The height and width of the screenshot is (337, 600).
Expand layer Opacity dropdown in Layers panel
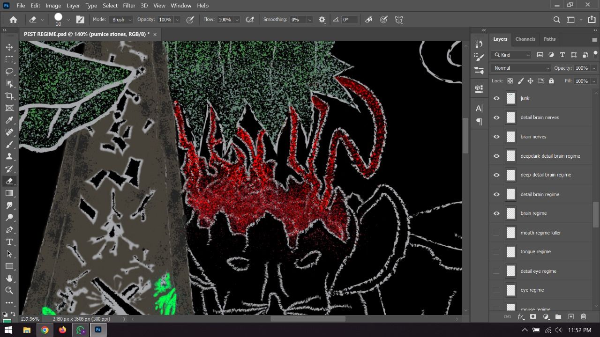pos(594,68)
